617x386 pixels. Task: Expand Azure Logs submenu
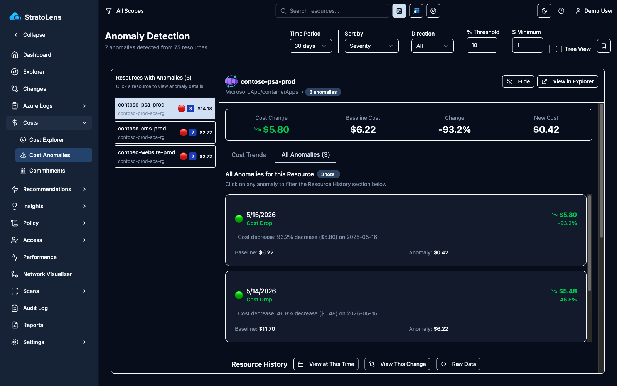49,106
